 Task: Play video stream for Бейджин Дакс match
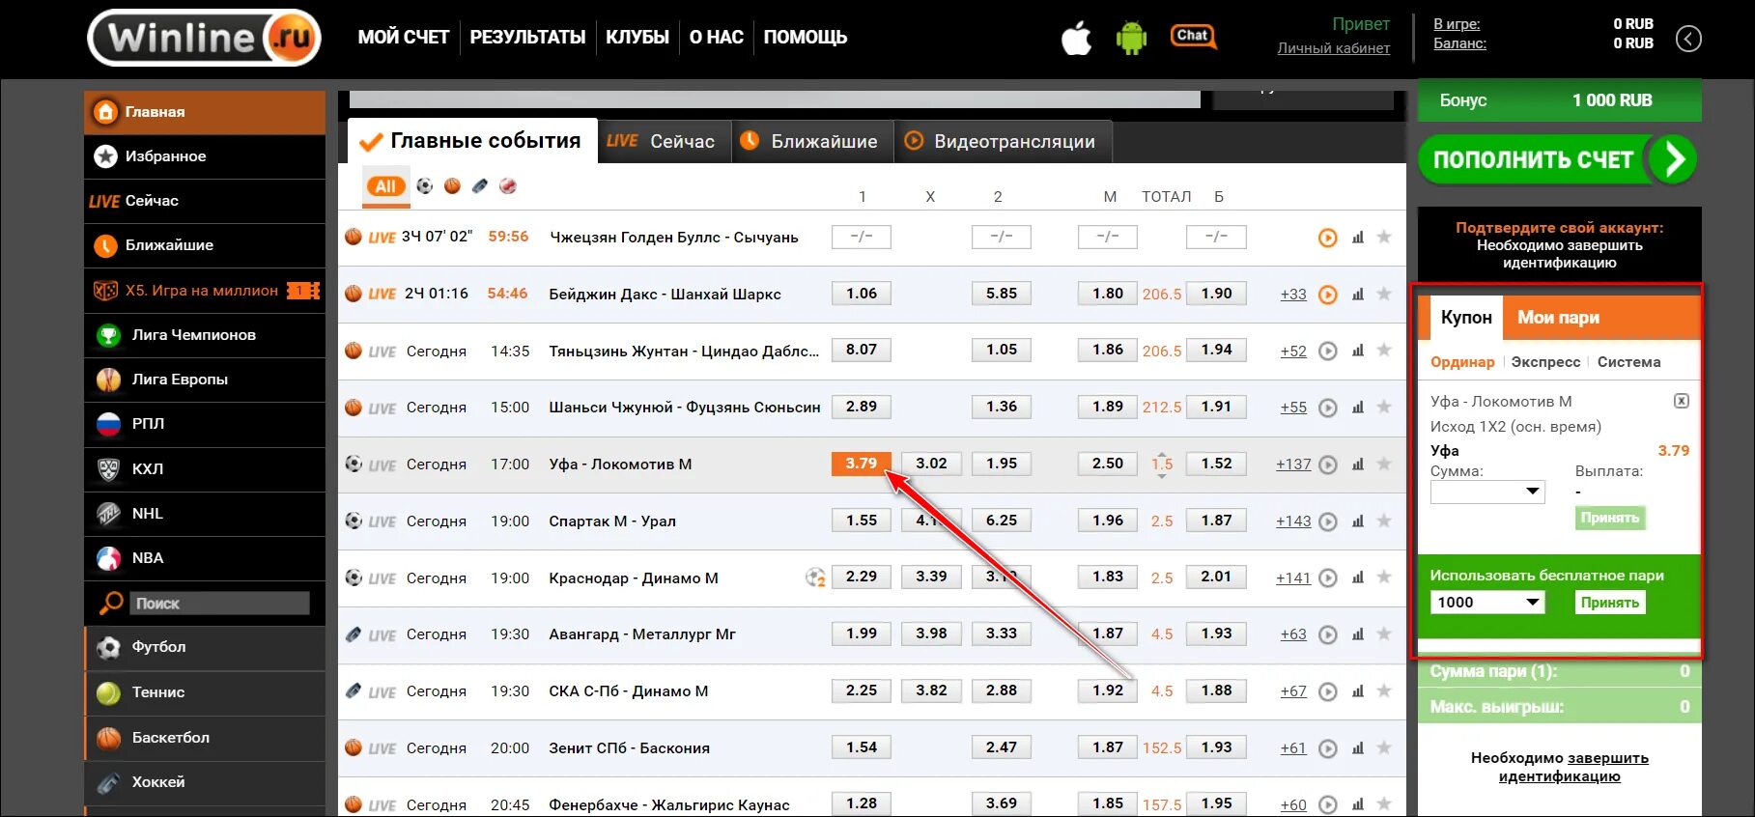pos(1328,295)
